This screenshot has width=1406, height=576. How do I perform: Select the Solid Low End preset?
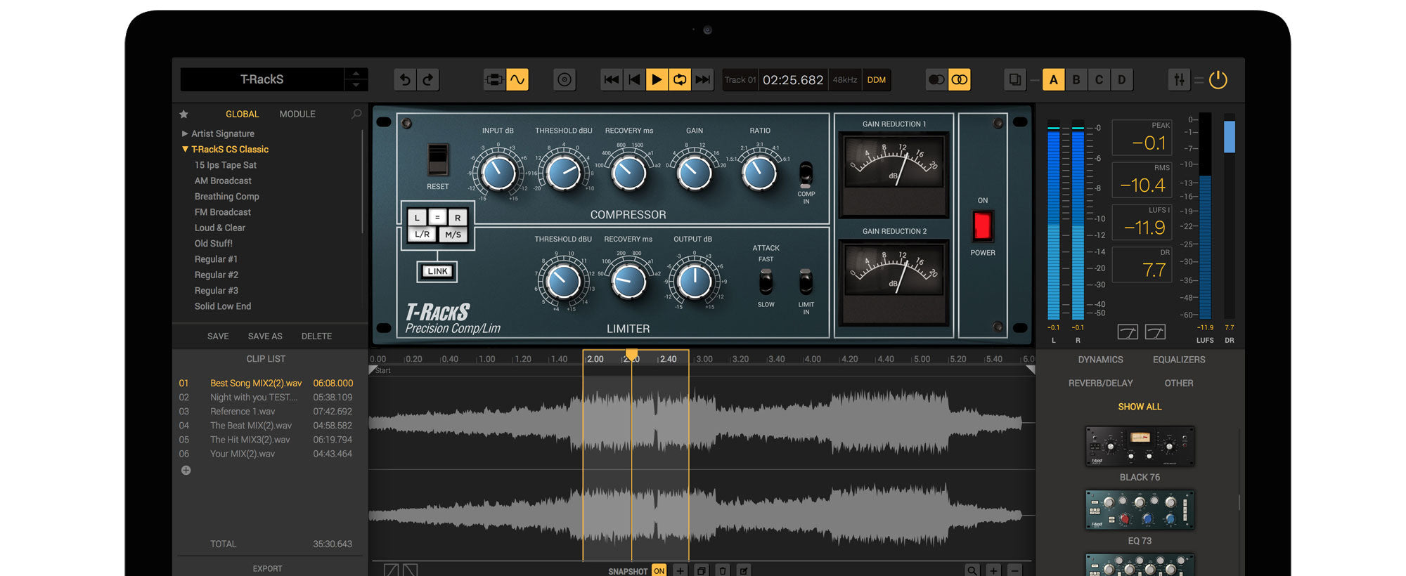tap(223, 306)
